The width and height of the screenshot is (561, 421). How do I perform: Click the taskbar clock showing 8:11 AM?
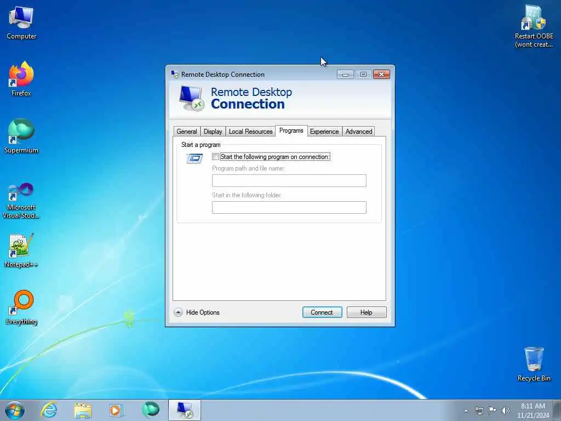pyautogui.click(x=533, y=411)
